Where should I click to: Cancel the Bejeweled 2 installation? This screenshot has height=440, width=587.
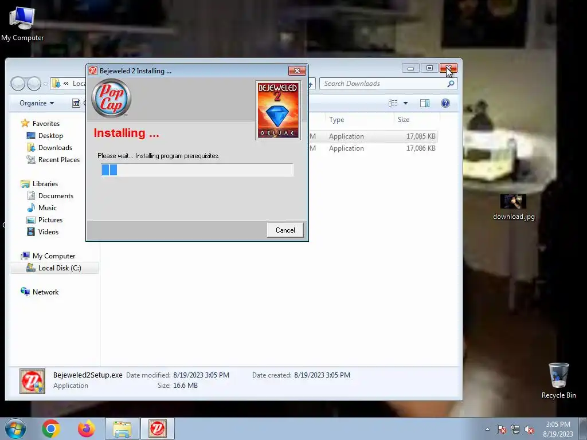[x=285, y=230]
